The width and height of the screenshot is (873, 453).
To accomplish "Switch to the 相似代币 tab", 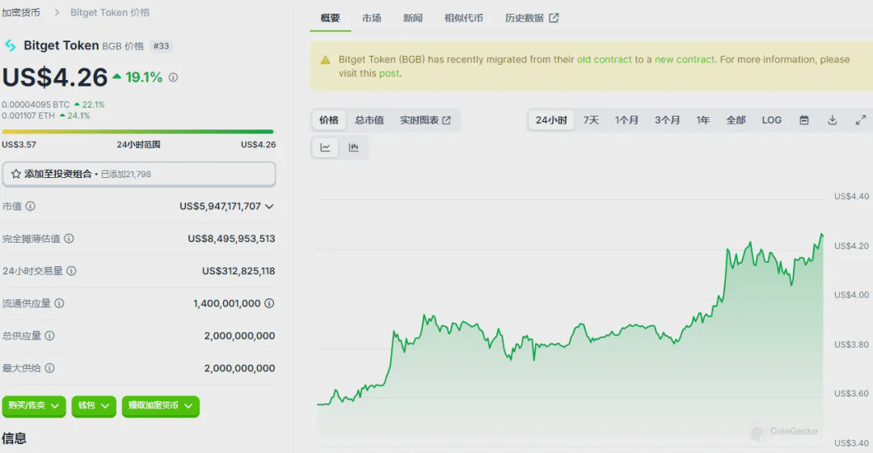I will click(x=463, y=18).
